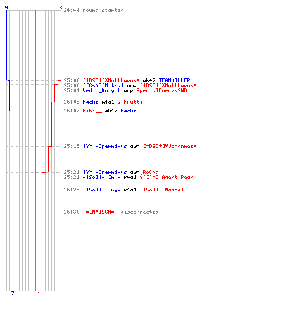Screen dimensions: 285x316
Task: Select the 25:15 kill event timestamp
Action: click(72, 146)
